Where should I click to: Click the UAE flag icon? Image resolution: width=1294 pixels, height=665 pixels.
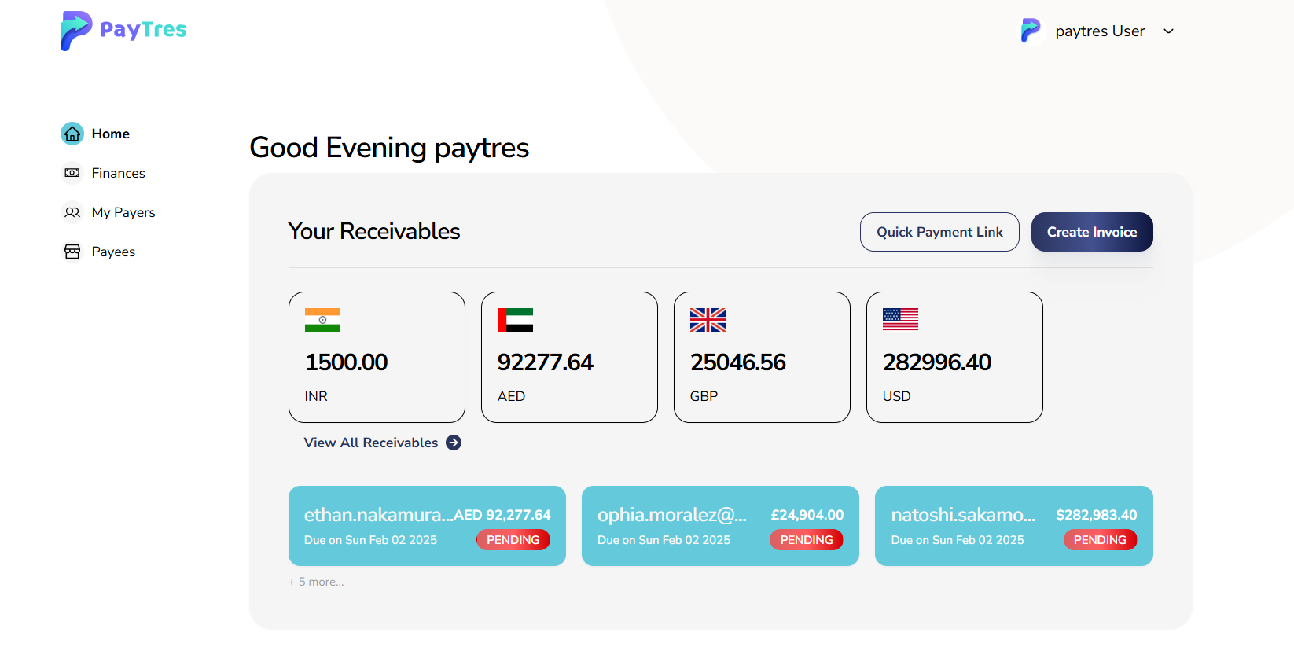tap(515, 320)
